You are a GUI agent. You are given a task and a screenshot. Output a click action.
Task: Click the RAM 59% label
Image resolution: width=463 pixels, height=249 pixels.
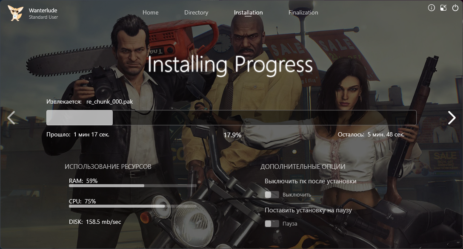[83, 181]
